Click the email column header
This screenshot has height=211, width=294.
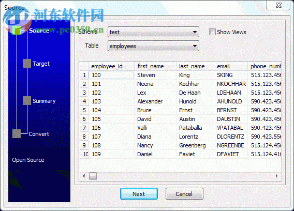point(231,66)
